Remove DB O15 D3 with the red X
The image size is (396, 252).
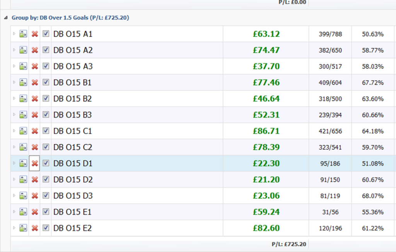(x=35, y=196)
